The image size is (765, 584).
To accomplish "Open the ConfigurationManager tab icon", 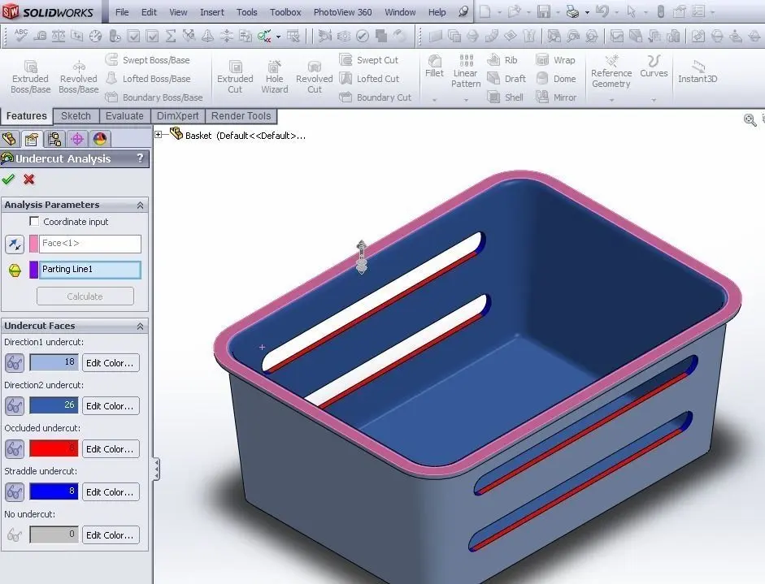I will [54, 140].
